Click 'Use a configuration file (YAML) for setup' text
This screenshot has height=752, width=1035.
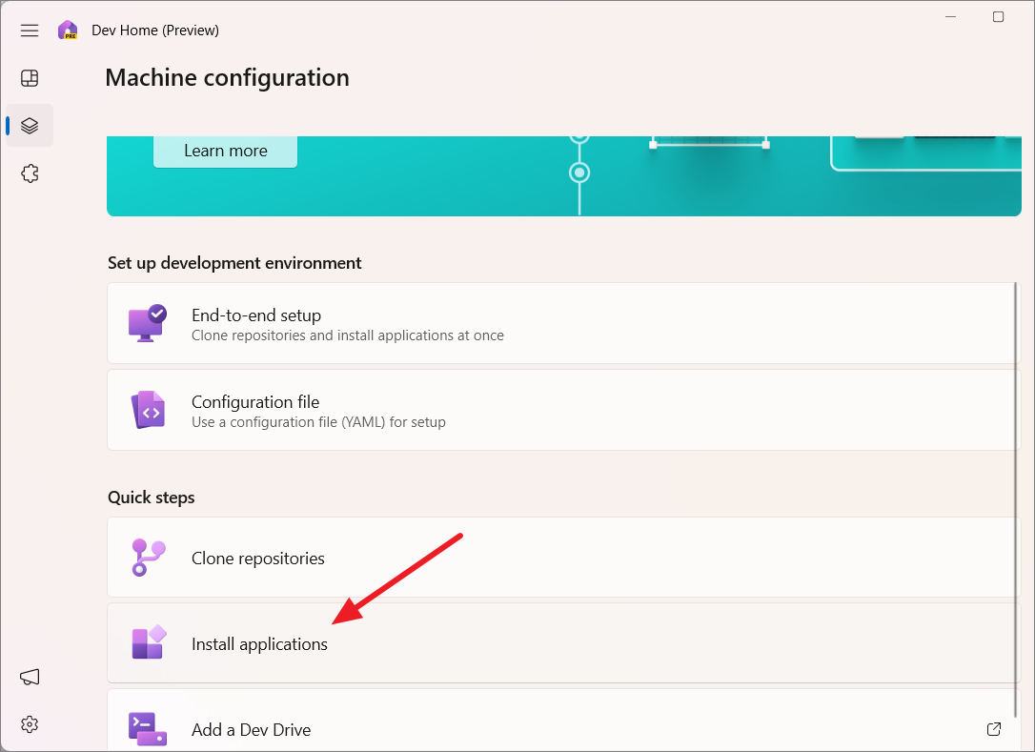pyautogui.click(x=319, y=422)
